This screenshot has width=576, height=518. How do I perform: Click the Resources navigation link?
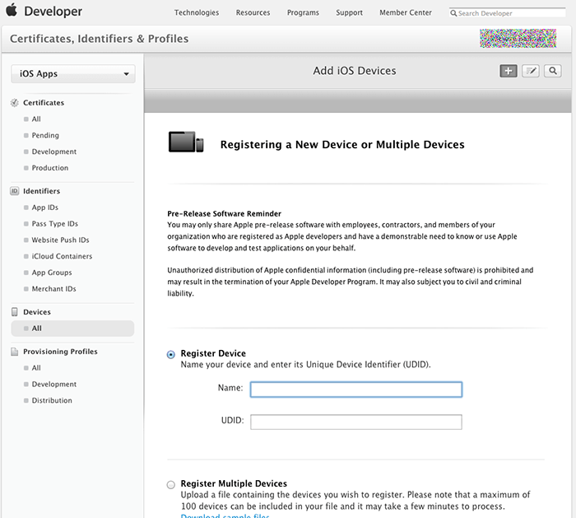[253, 13]
